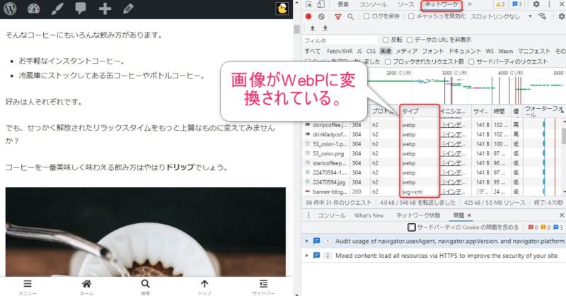Viewport: 566px width, 296px height.
Task: Filter requests by 画像
Action: click(386, 51)
